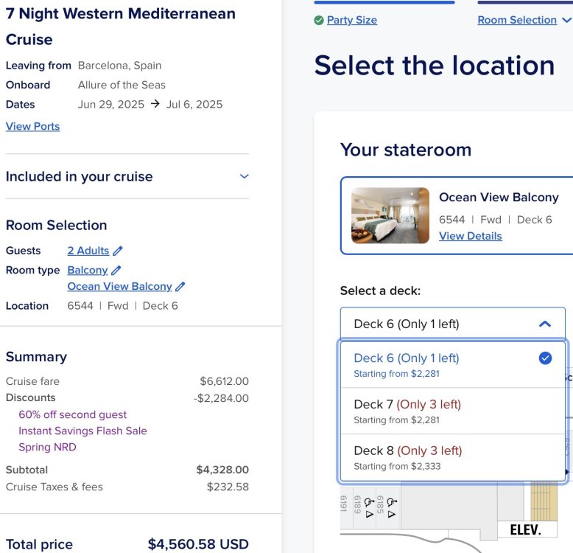Click the pencil icon next to 2 Adults
Screen dimensions: 573x553
(x=118, y=251)
